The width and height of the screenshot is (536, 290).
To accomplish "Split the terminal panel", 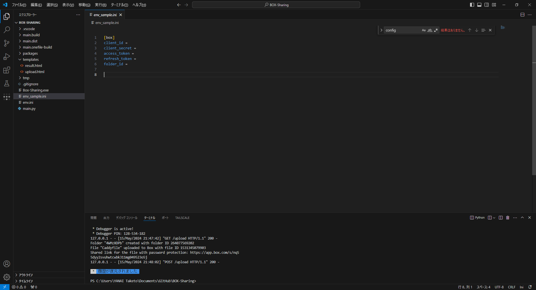I will point(501,218).
